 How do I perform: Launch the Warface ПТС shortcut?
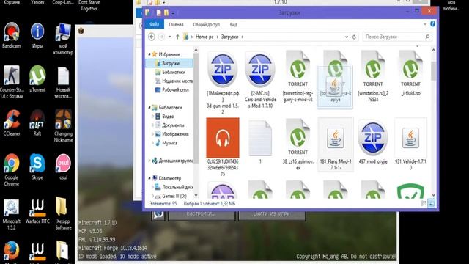(37, 211)
